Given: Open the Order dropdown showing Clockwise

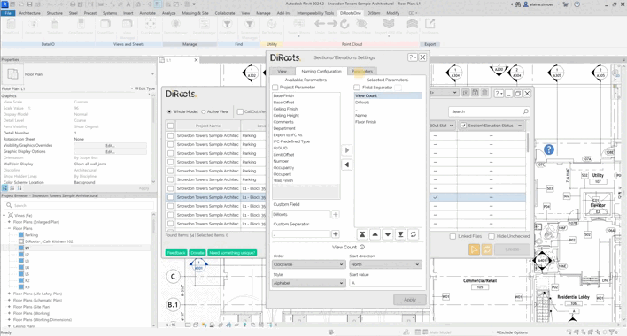Looking at the screenshot, I should tap(308, 264).
